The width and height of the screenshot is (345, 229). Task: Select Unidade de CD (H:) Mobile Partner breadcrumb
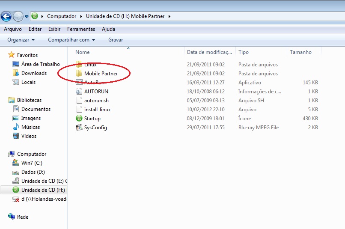coord(125,16)
